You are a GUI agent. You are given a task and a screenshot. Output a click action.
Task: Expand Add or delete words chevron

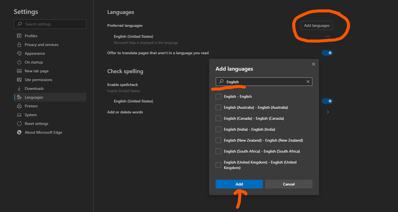point(328,112)
